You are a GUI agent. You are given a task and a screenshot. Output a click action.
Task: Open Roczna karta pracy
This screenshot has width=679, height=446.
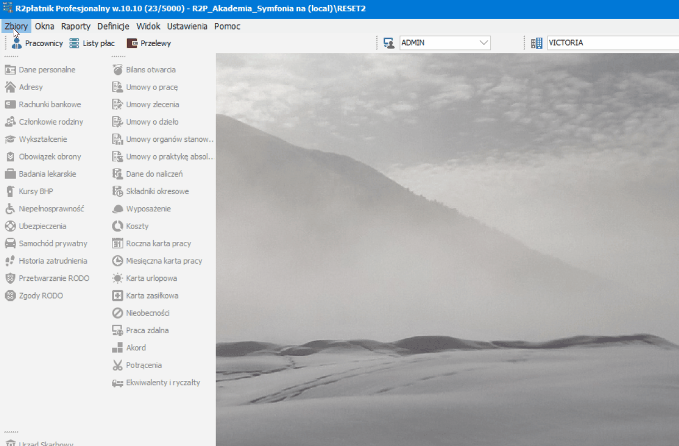(x=152, y=244)
